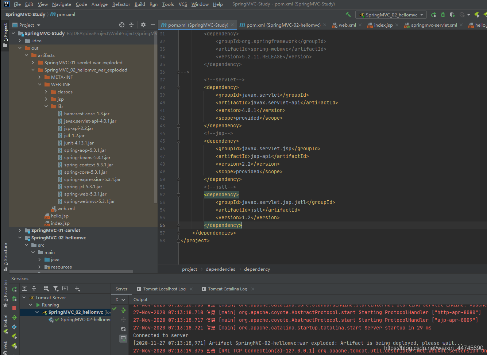Open the Favorites tool window button

[5, 293]
